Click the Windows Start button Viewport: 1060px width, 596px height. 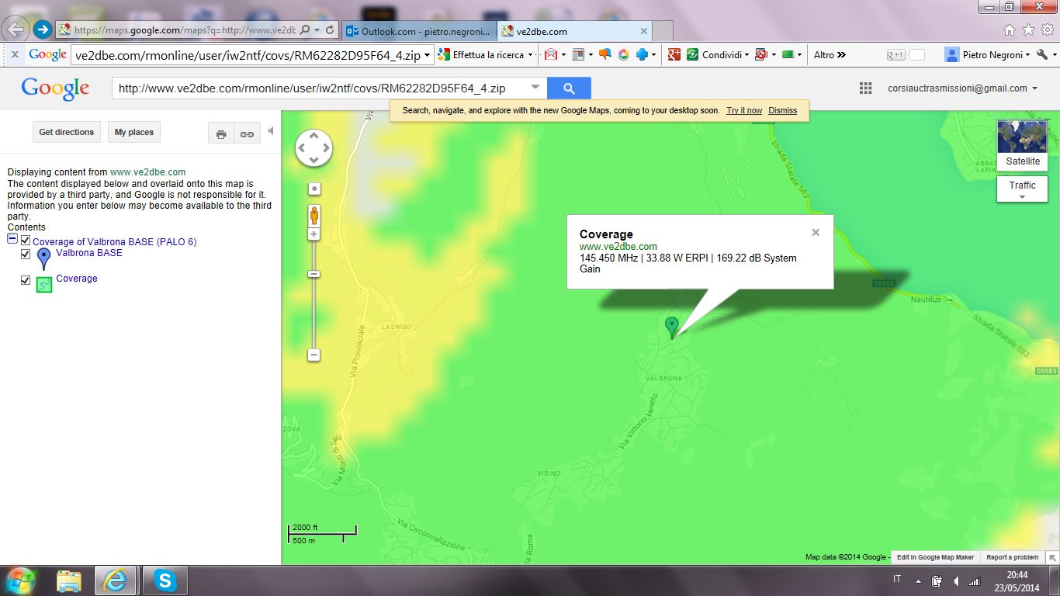pos(19,580)
